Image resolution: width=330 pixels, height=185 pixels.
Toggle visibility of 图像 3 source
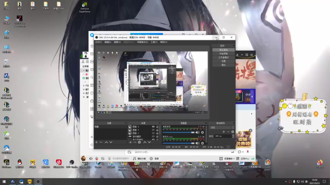click(x=153, y=130)
